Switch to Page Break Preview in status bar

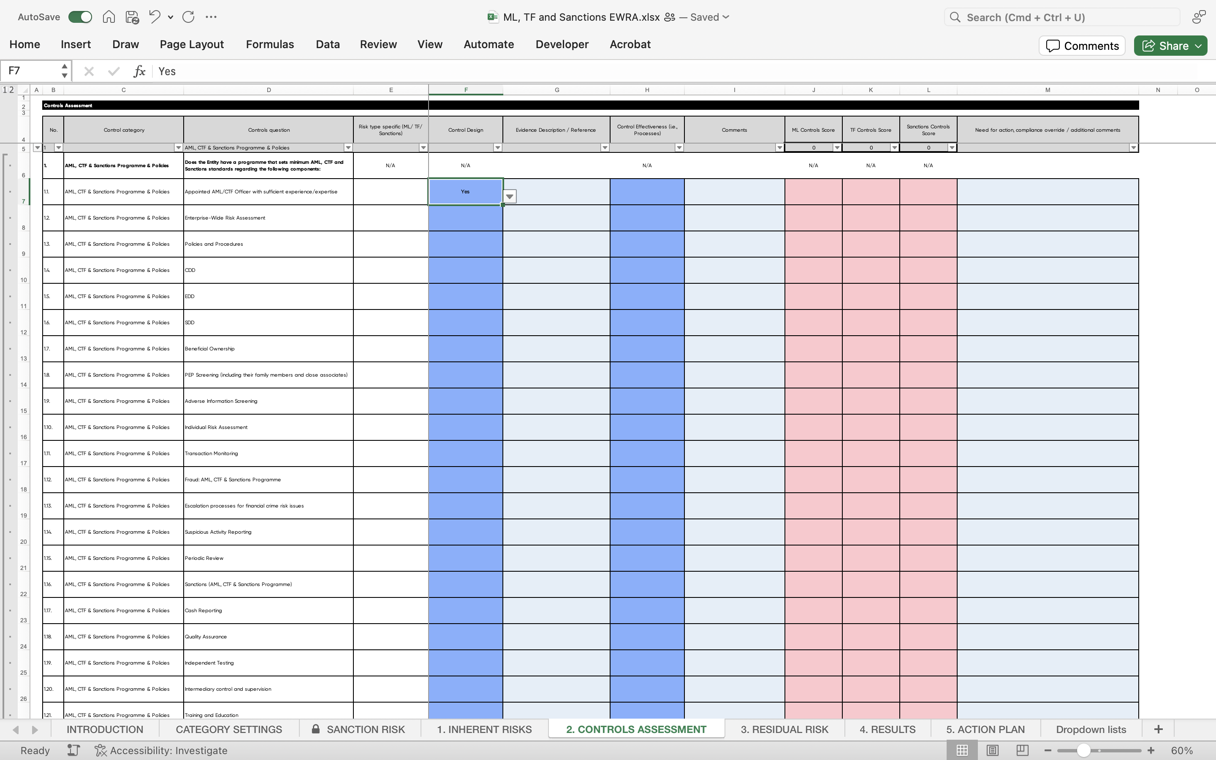coord(1022,750)
